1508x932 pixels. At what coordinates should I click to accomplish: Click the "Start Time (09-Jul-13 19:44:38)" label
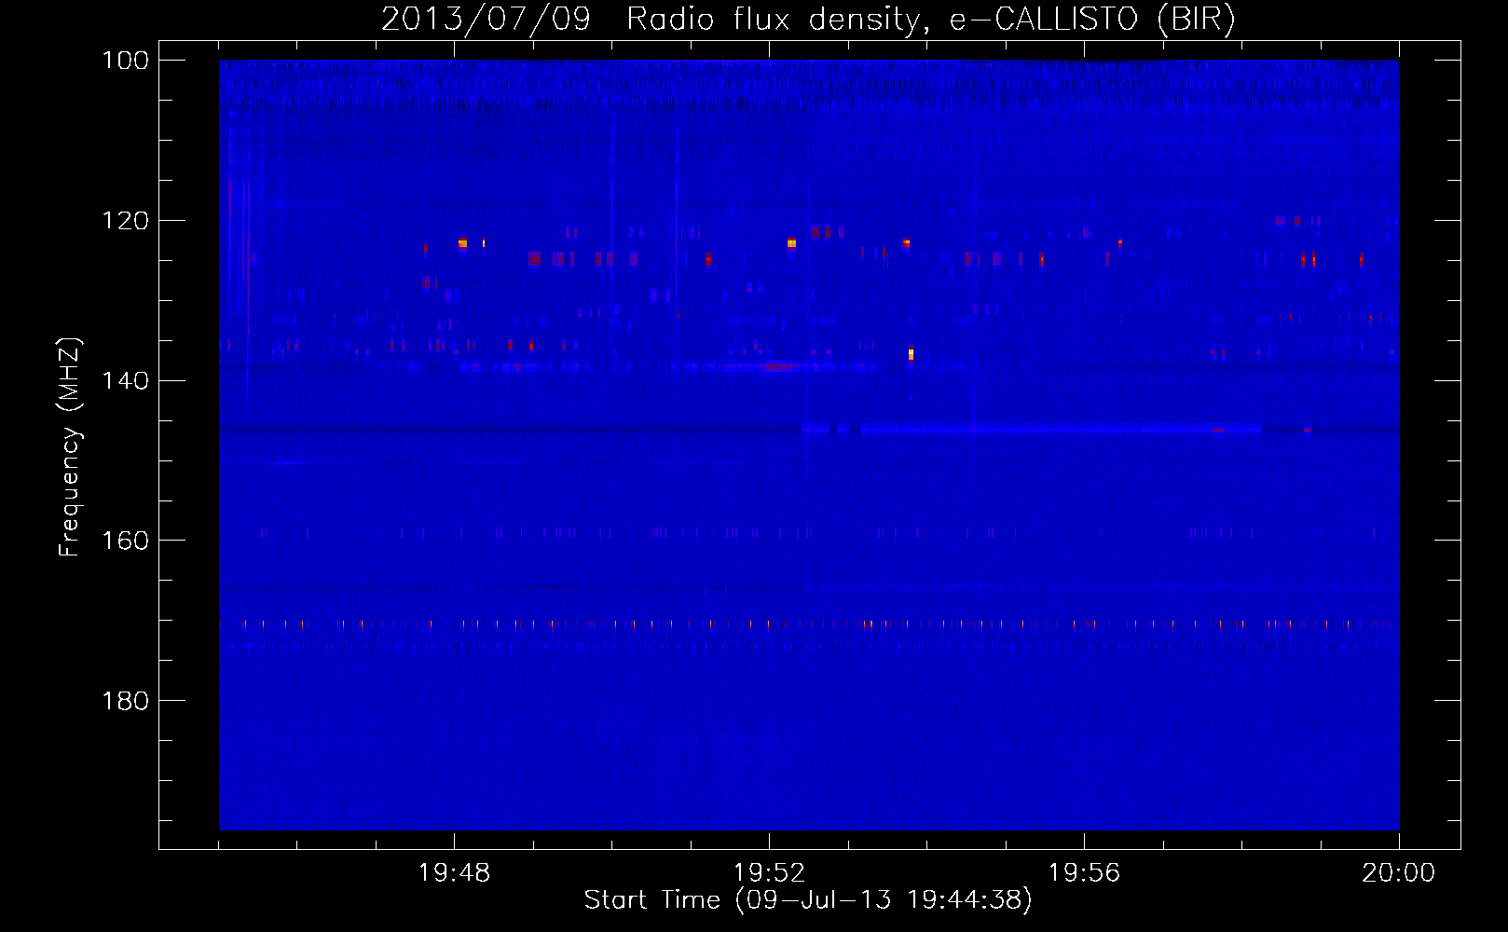pyautogui.click(x=808, y=900)
